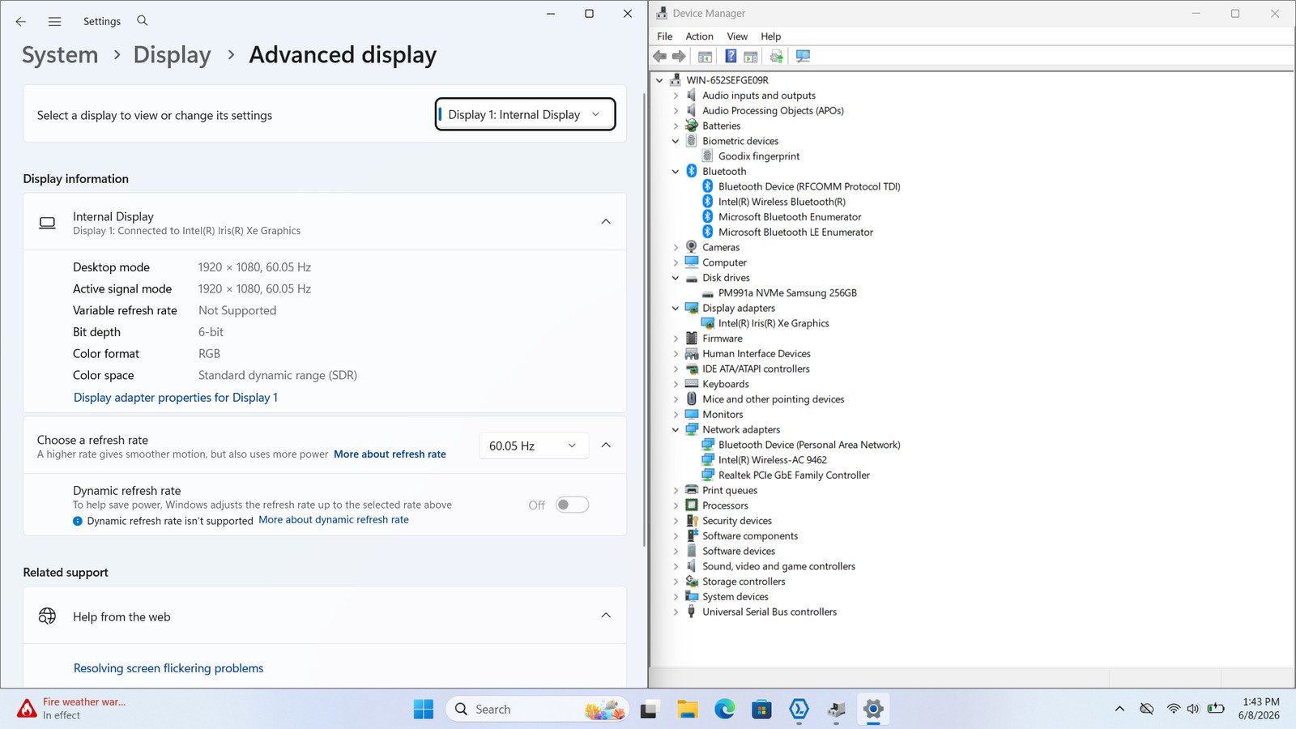1296x729 pixels.
Task: Click the battery icon in system tray
Action: click(x=1216, y=709)
